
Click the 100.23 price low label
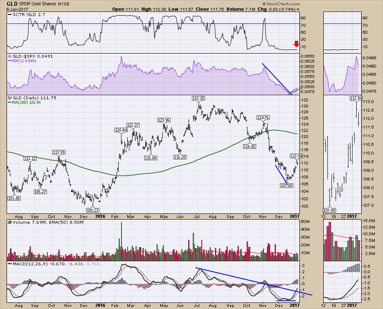(93, 210)
